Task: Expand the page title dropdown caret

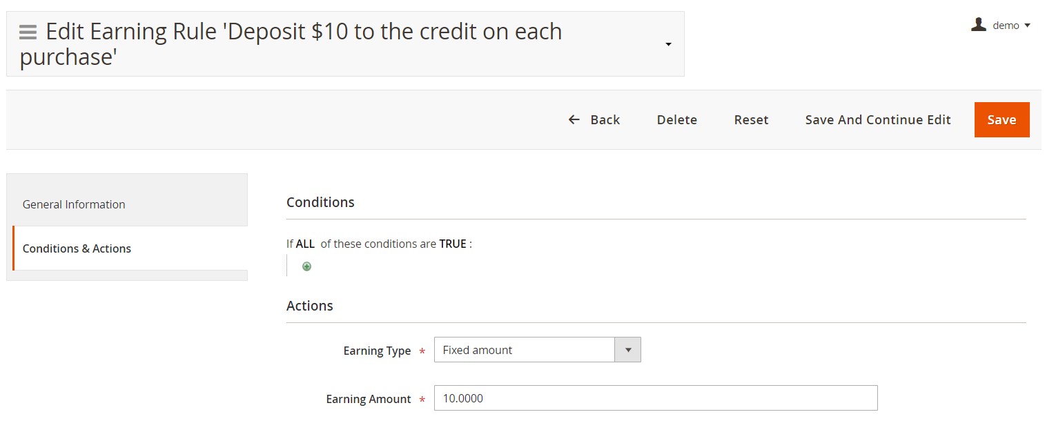Action: click(668, 45)
